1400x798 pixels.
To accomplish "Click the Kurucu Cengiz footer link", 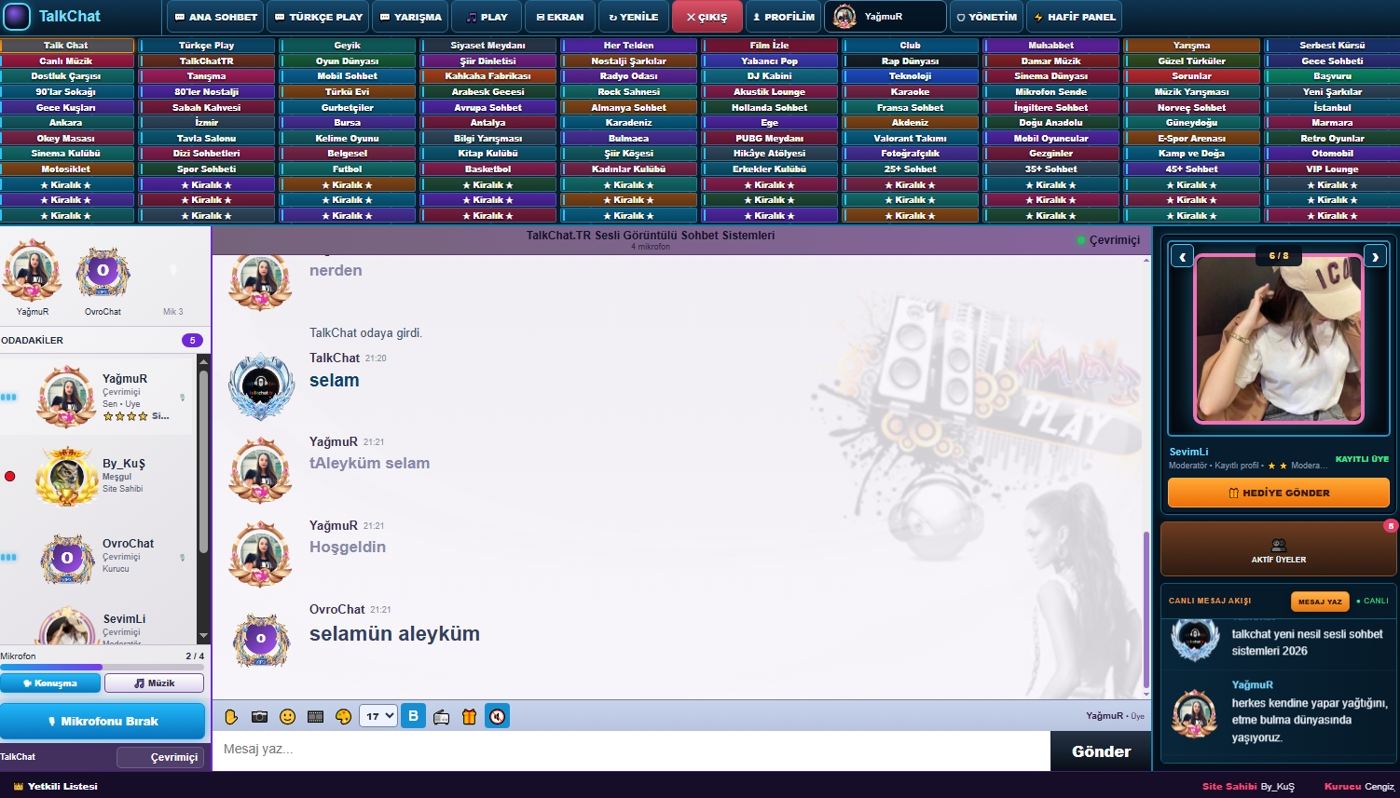I will [x=1359, y=786].
